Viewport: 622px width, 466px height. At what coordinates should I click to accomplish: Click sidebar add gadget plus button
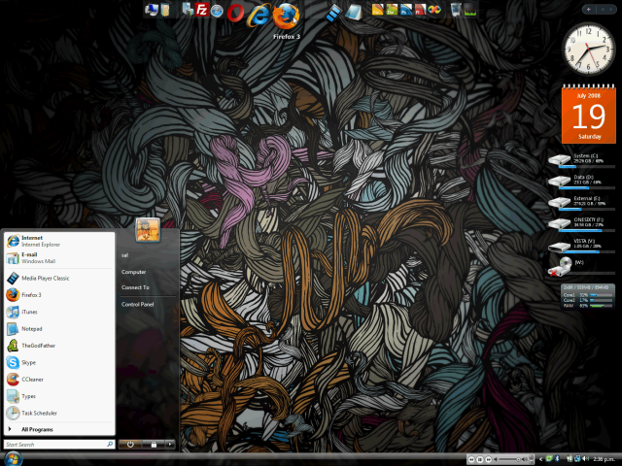coord(588,9)
